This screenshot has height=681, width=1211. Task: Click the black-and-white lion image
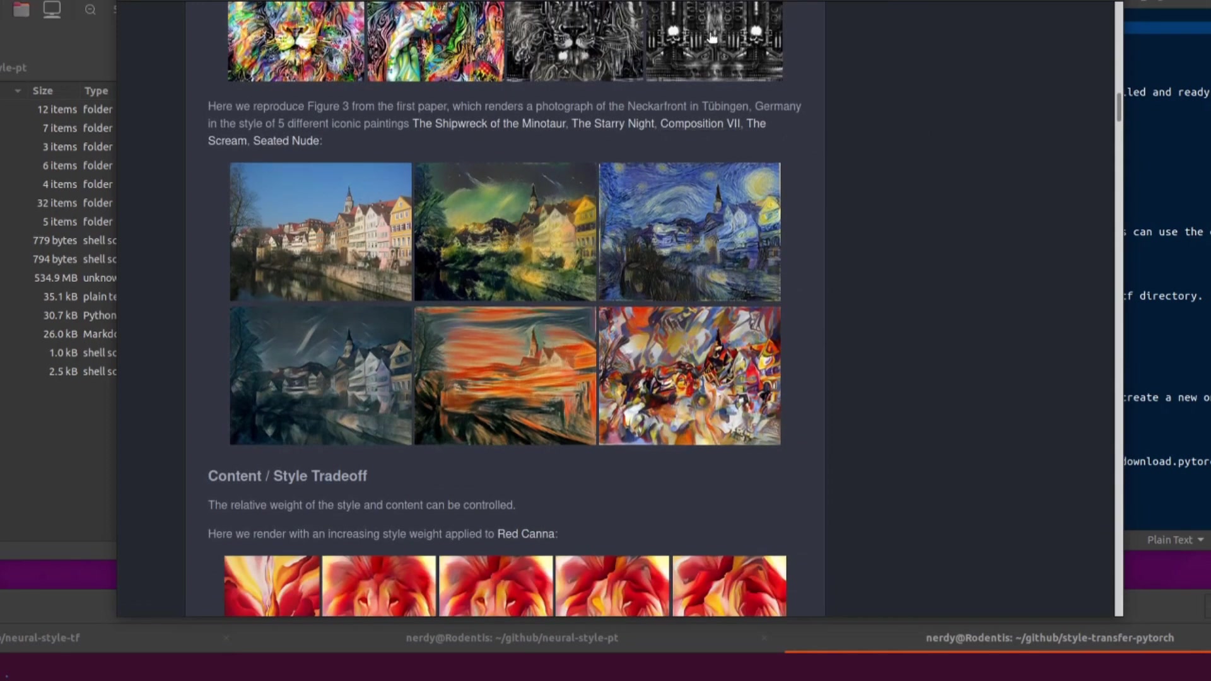[x=575, y=41]
